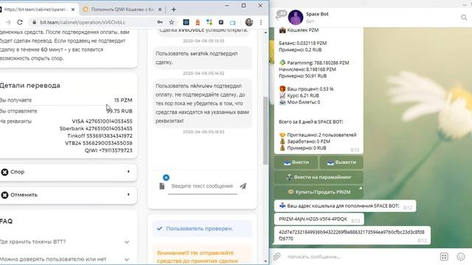The width and height of the screenshot is (472, 265).
Task: Switch to the bit.team cabinet tab
Action: click(38, 10)
